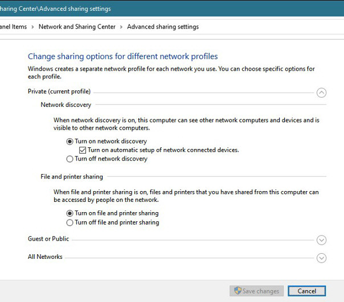
Task: Click the Change sharing options heading
Action: tap(123, 56)
